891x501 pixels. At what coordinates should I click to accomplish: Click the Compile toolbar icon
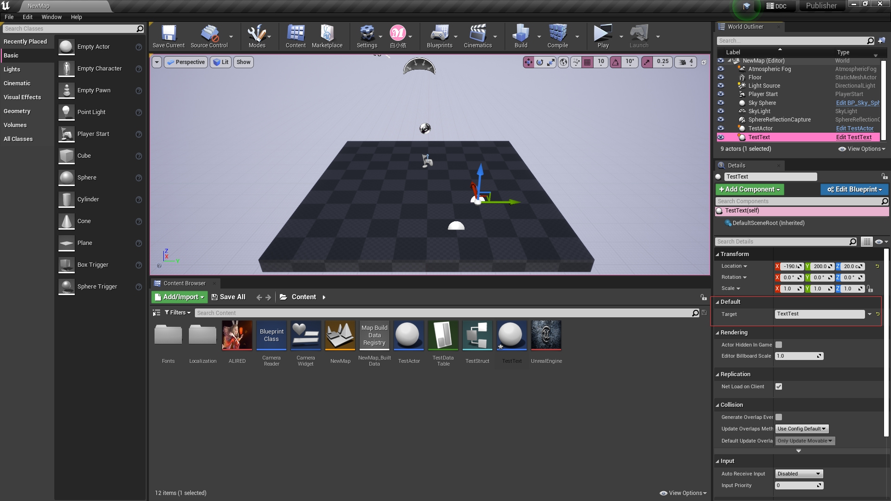point(557,36)
